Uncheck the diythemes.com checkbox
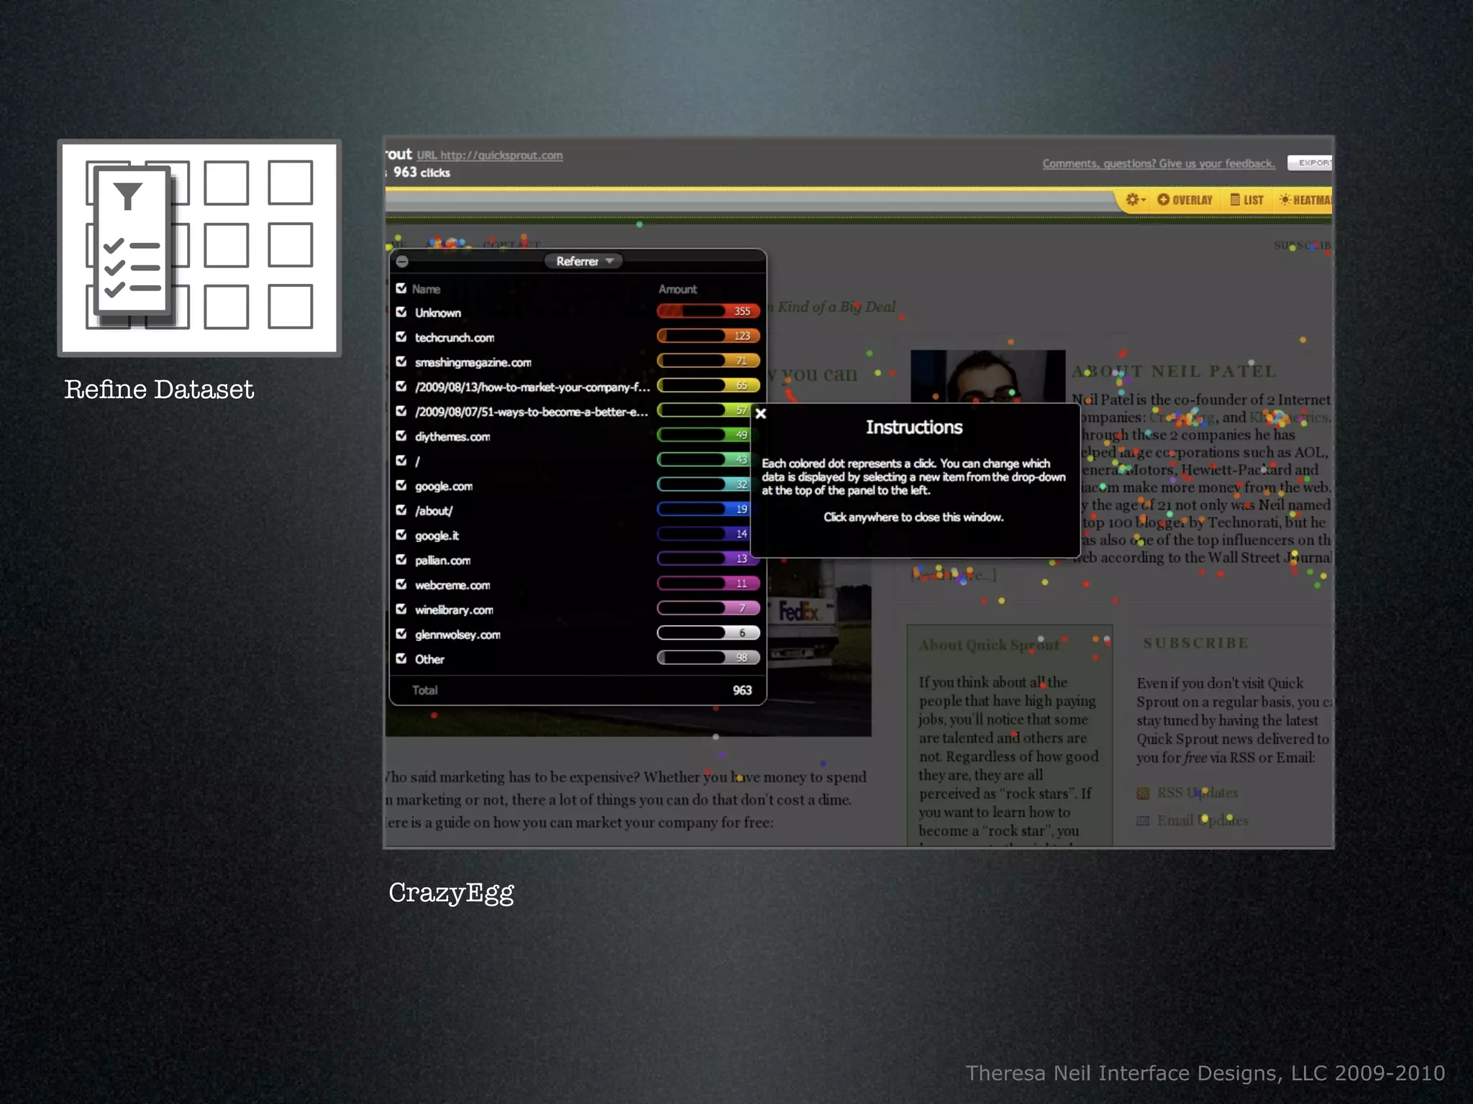The height and width of the screenshot is (1104, 1473). pyautogui.click(x=401, y=436)
